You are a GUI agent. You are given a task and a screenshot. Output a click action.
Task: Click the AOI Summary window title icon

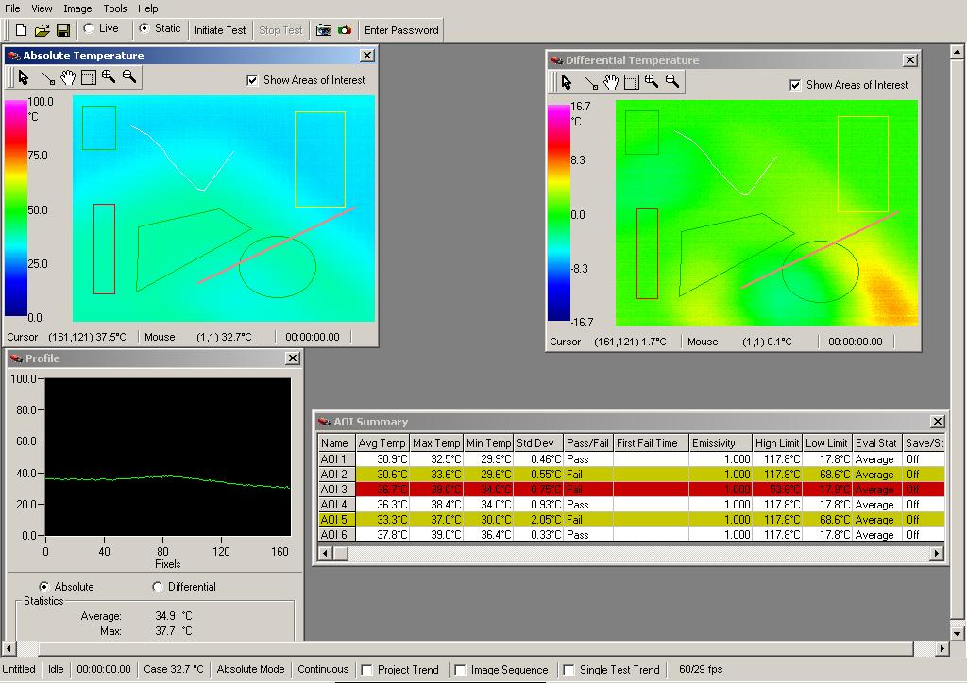(325, 422)
